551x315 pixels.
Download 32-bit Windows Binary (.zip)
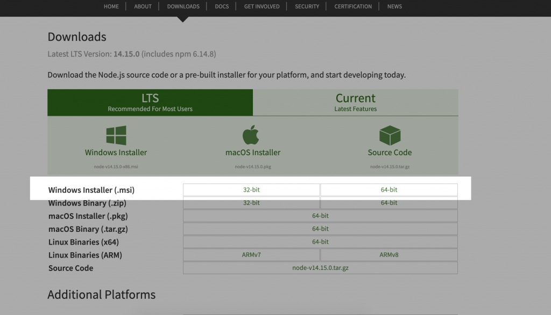pos(251,202)
